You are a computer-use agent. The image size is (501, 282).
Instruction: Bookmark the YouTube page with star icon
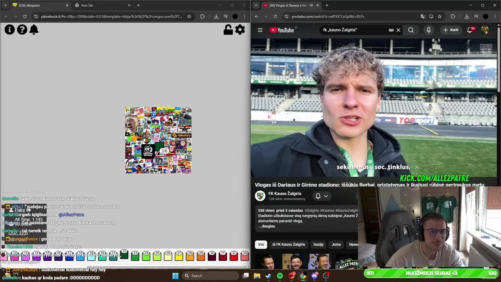(440, 16)
